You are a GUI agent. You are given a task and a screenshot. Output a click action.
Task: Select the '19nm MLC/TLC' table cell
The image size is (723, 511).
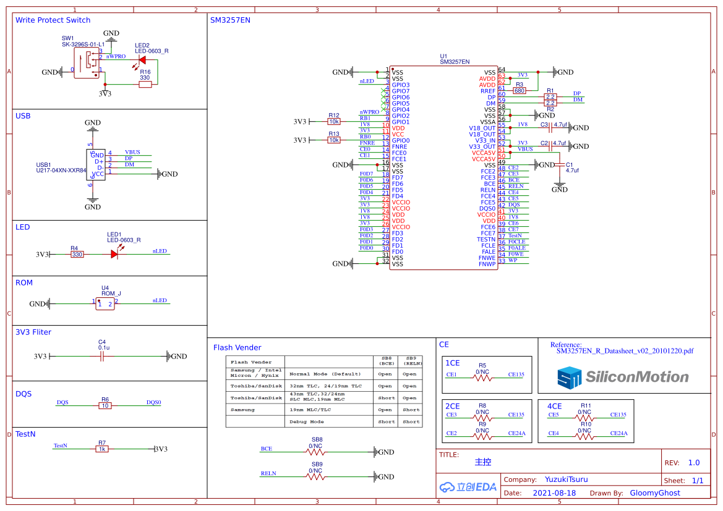coord(329,410)
